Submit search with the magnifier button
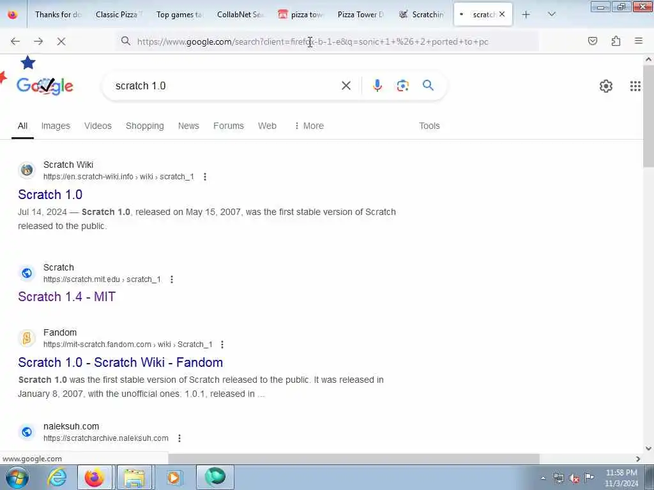This screenshot has width=654, height=490. (x=428, y=85)
